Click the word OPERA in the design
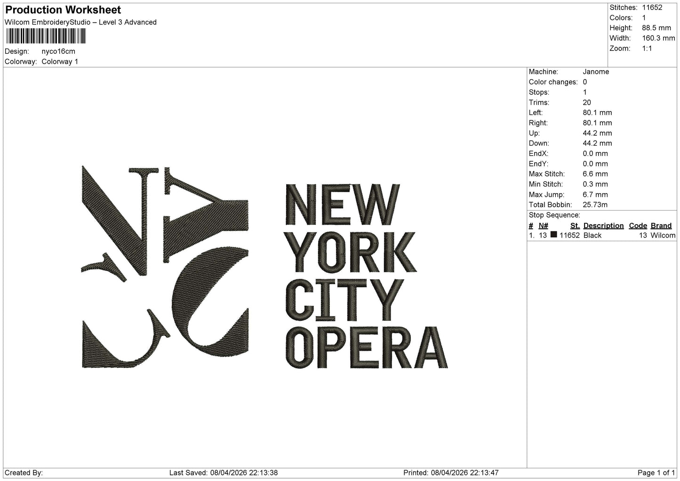 (x=367, y=347)
